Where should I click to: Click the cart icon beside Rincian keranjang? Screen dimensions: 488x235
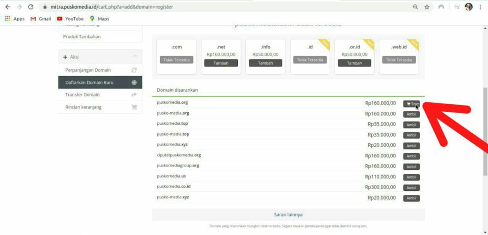(x=134, y=107)
